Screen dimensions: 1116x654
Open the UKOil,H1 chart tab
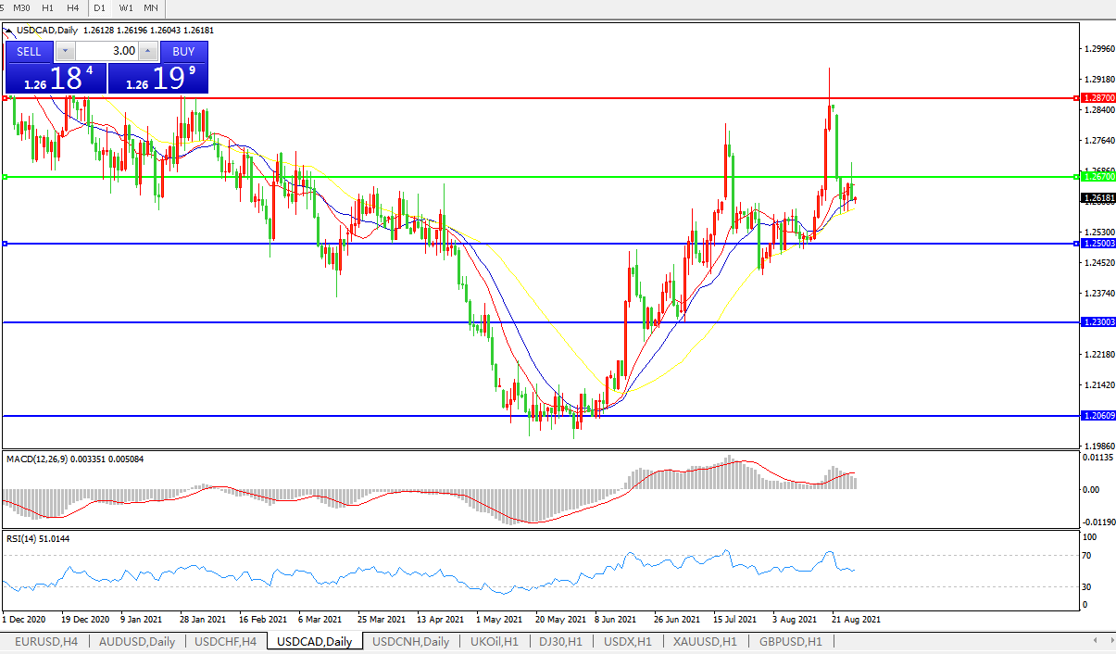tap(495, 641)
